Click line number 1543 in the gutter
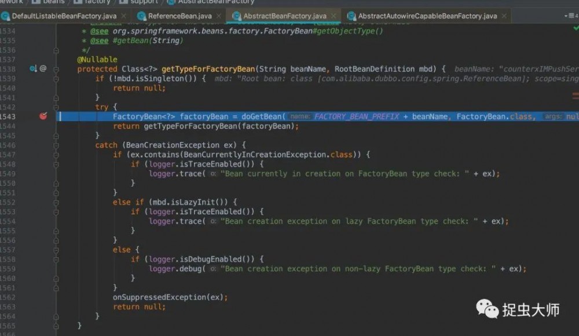This screenshot has width=579, height=336. 8,116
